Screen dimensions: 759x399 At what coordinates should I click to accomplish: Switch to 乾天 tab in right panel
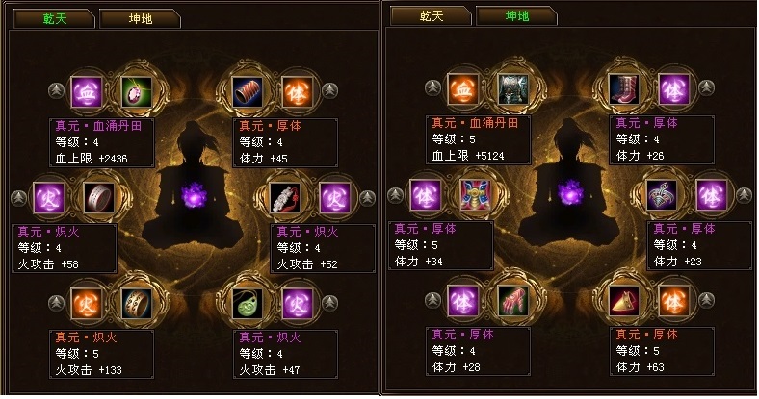click(x=431, y=16)
